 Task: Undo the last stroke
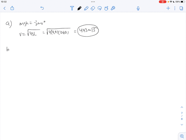[42, 8]
